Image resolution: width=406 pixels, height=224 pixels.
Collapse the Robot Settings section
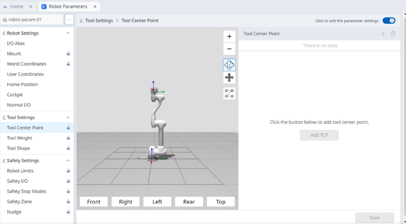pos(68,33)
